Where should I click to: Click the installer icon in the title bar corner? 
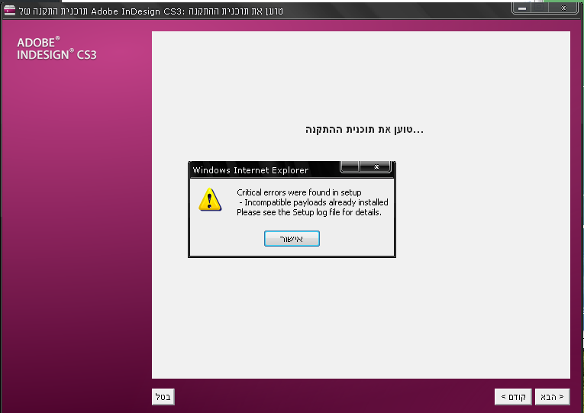(8, 8)
